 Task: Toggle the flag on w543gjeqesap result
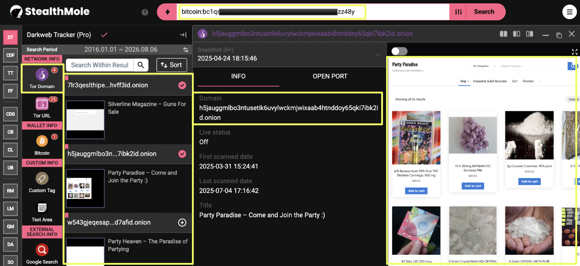(67, 215)
